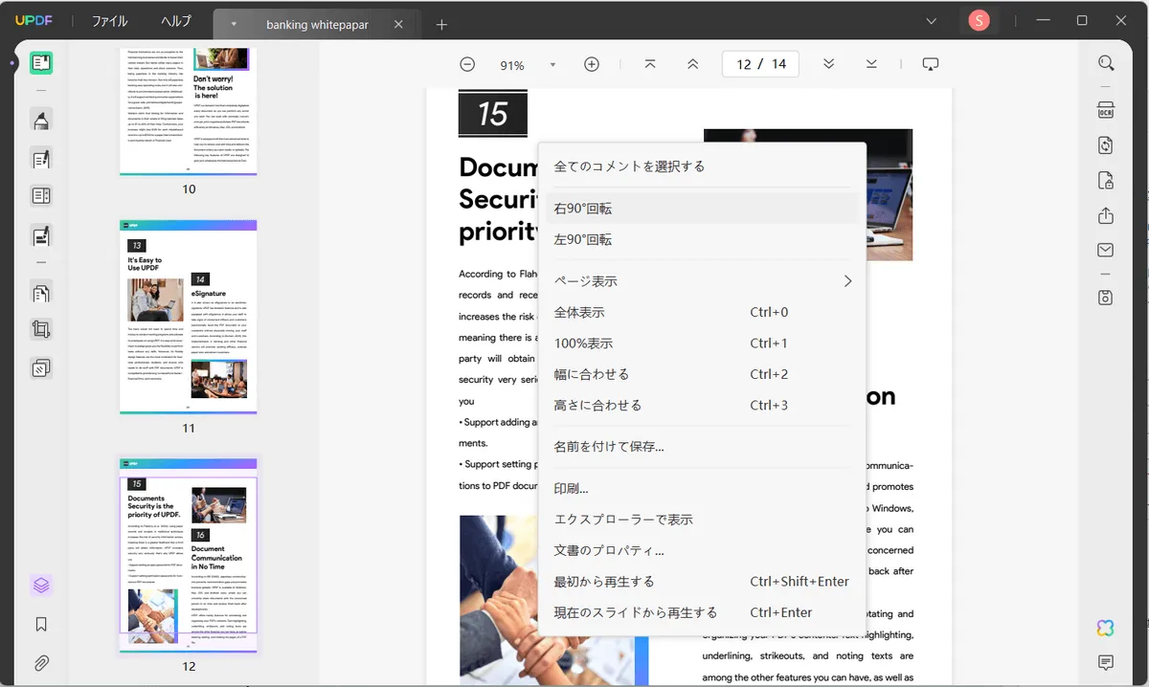Jump to the first page arrow
Image resolution: width=1149 pixels, height=687 pixels.
tap(650, 64)
